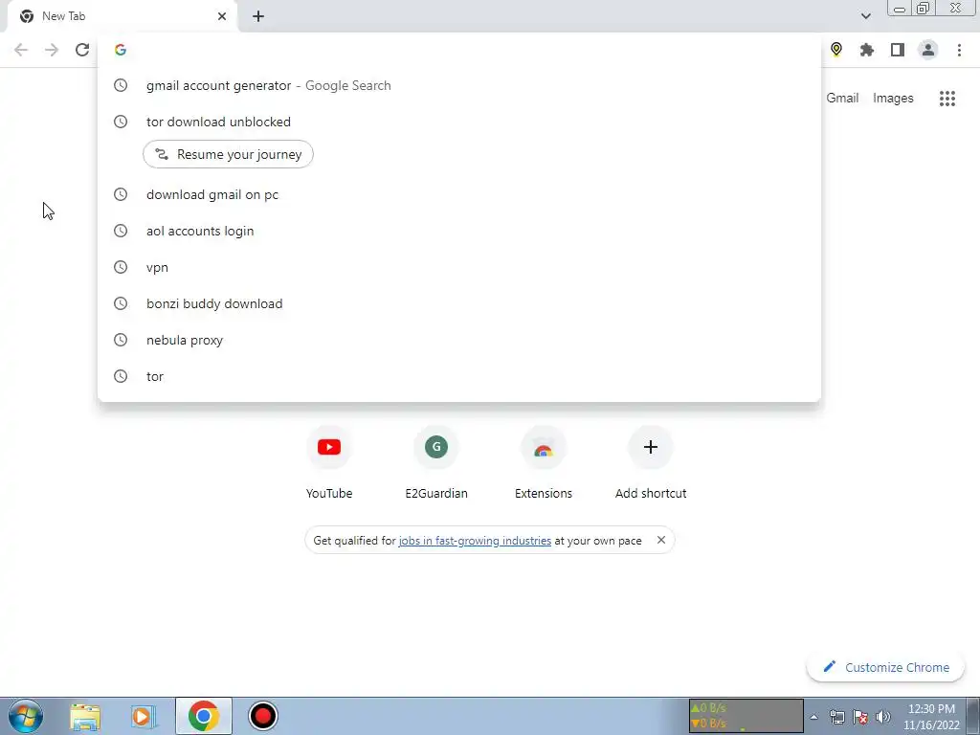Toggle the side panel icon
The width and height of the screenshot is (980, 735).
898,50
